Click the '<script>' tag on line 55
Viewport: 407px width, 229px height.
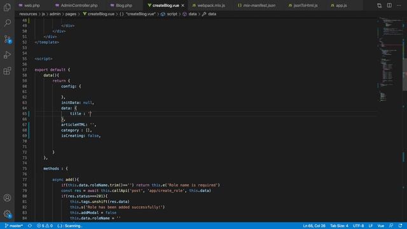tap(43, 59)
